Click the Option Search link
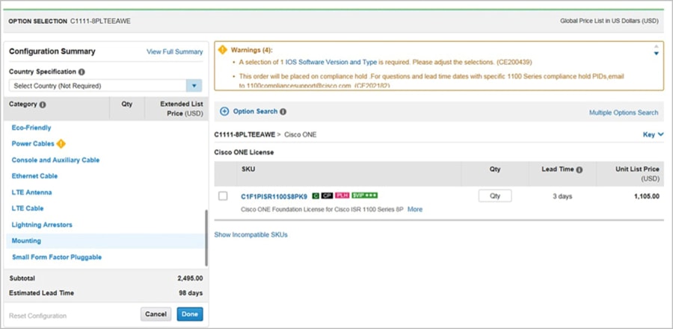 256,111
